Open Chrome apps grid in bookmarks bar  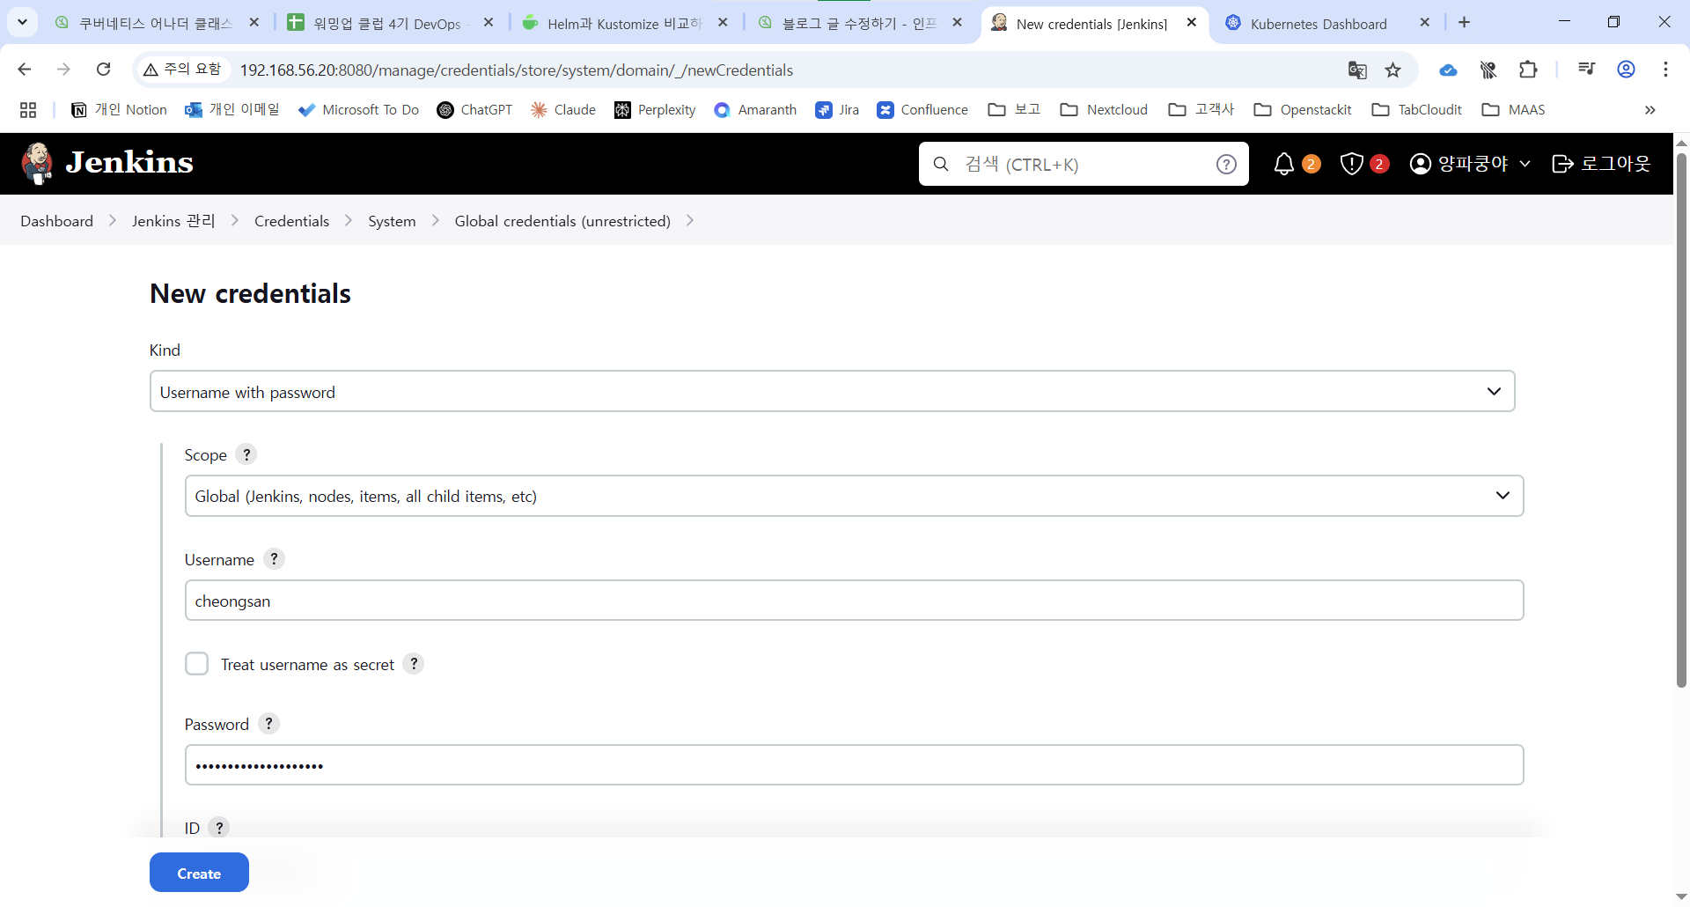[28, 110]
